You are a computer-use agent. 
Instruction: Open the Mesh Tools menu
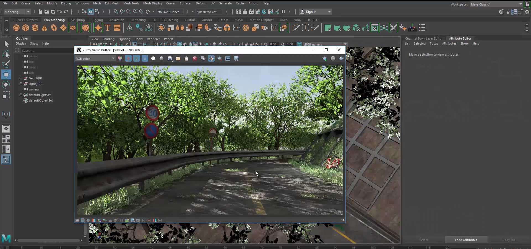[x=131, y=3]
